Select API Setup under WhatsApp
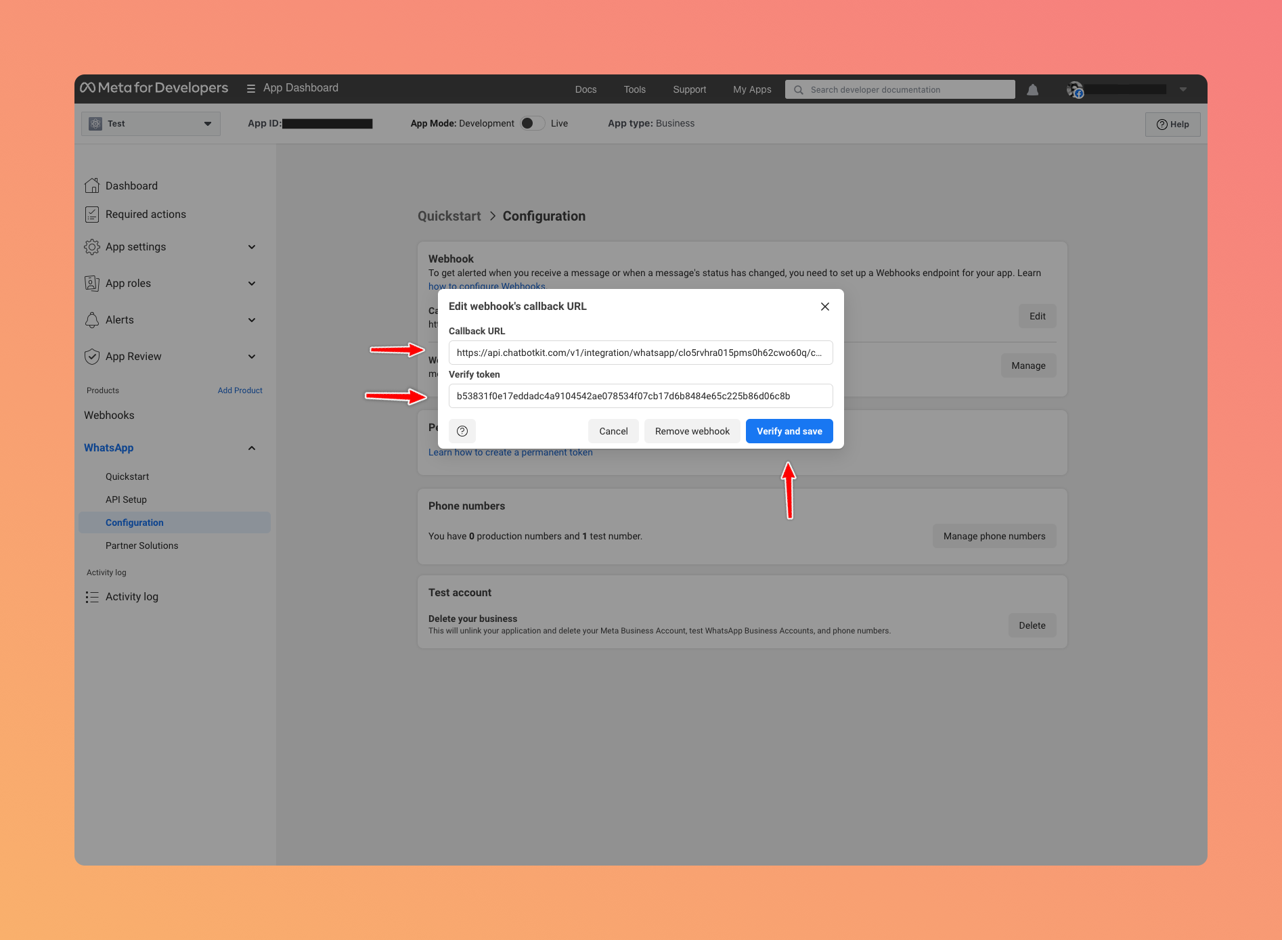Viewport: 1282px width, 940px height. (126, 499)
